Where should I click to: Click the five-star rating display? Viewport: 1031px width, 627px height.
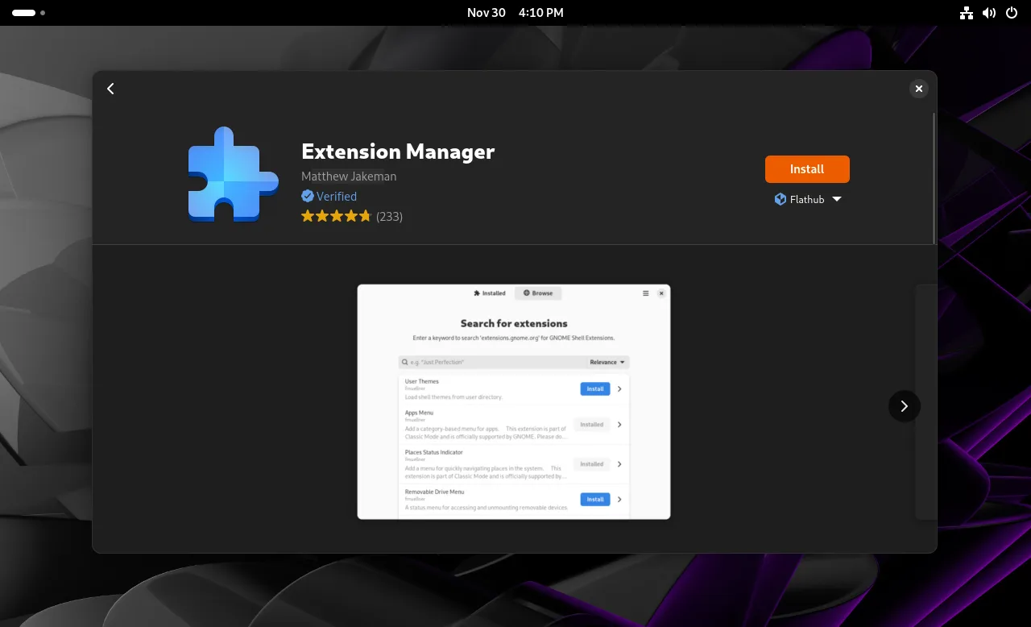[x=336, y=216]
